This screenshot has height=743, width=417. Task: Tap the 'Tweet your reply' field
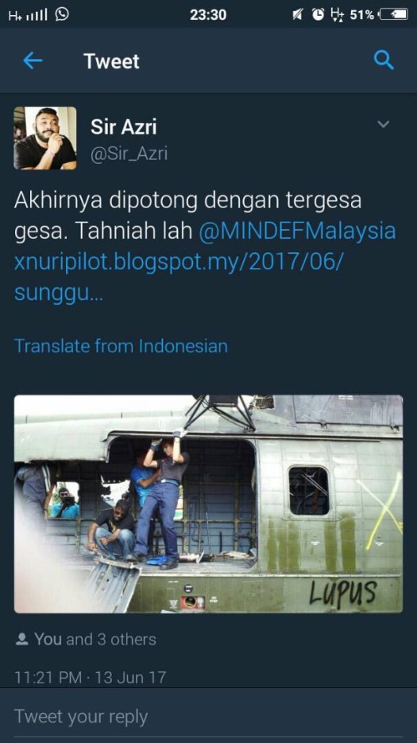(208, 717)
